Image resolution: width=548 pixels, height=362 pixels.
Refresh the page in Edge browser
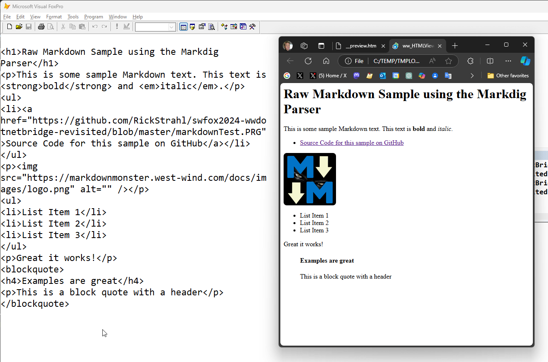click(x=308, y=61)
